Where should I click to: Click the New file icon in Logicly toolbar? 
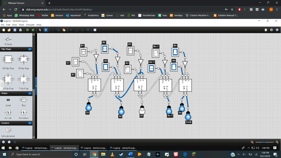[x=3, y=30]
